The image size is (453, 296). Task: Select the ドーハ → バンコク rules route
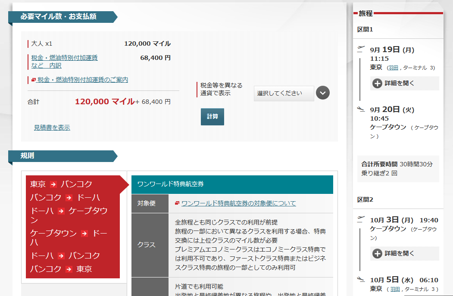[x=65, y=255]
